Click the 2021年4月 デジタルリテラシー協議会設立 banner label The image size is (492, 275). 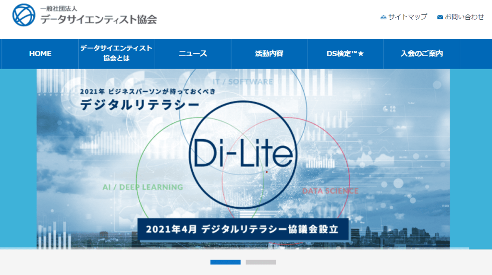pyautogui.click(x=243, y=229)
